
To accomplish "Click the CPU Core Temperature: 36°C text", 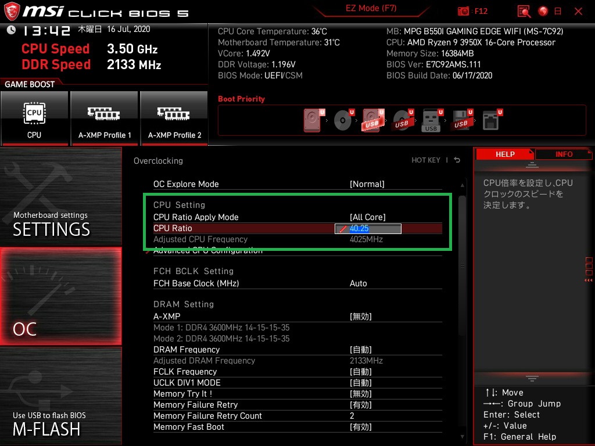I will click(272, 31).
